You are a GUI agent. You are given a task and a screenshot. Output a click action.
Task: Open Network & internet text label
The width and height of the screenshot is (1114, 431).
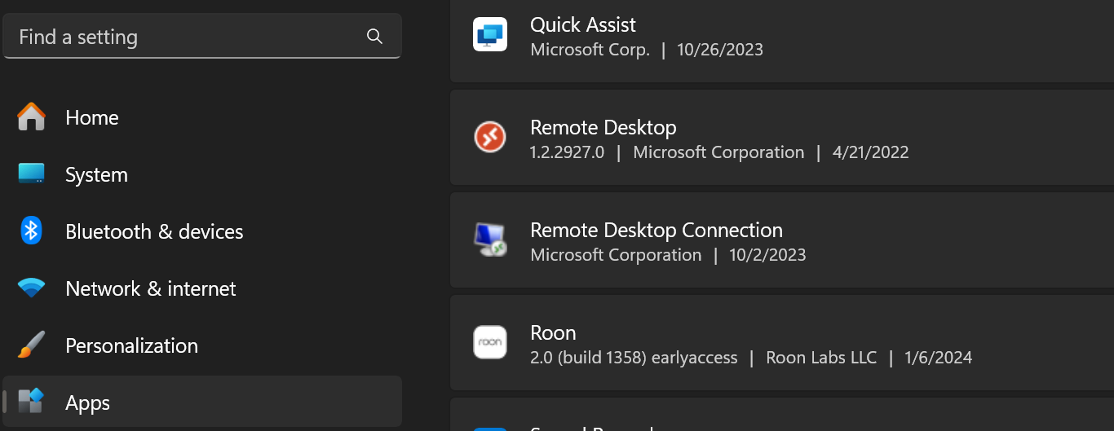point(151,289)
